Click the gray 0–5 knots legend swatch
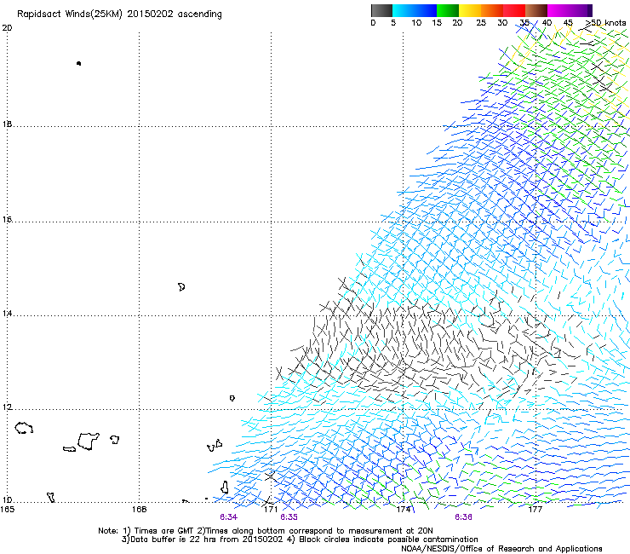This screenshot has width=630, height=554. coord(381,10)
